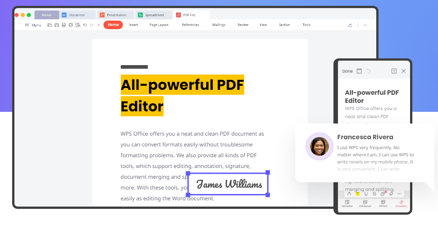Click the Print Preview magnifier icon
Image resolution: width=438 pixels, height=225 pixels.
[78, 25]
